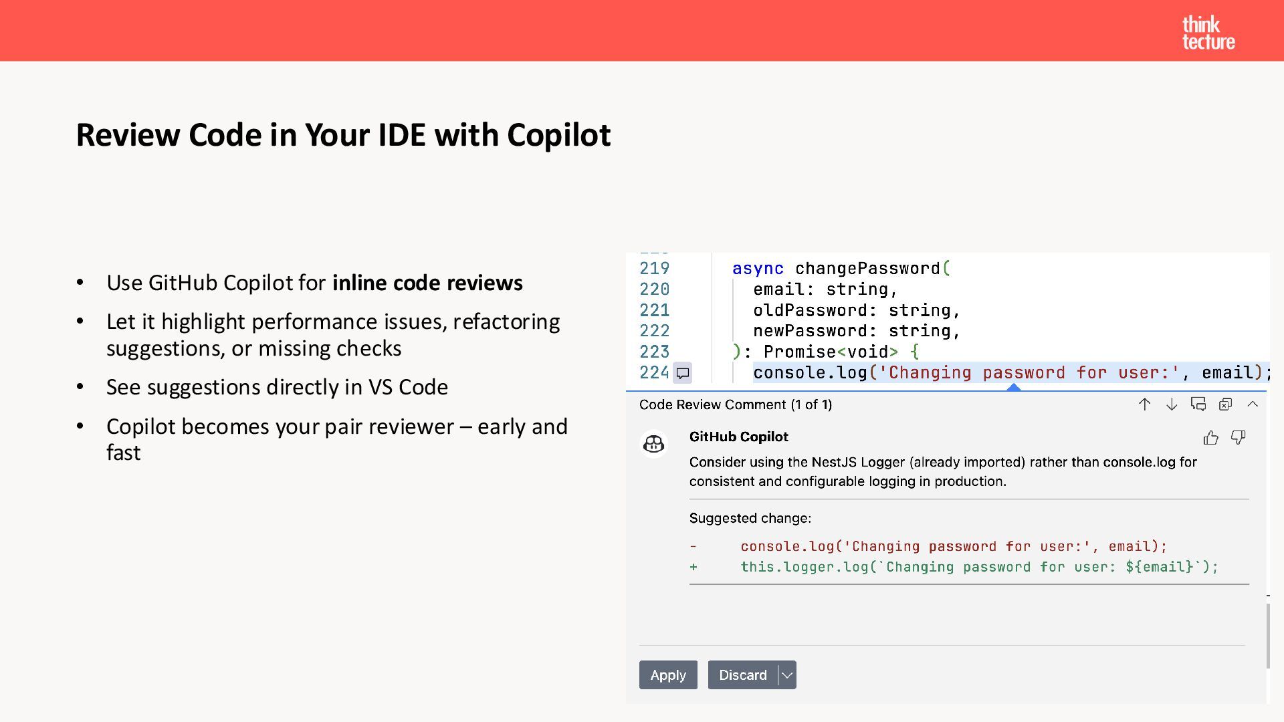
Task: Click the removed console.log diff line
Action: (x=953, y=546)
